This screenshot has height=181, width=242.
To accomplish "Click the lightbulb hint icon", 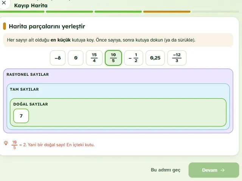I will click(6, 143).
